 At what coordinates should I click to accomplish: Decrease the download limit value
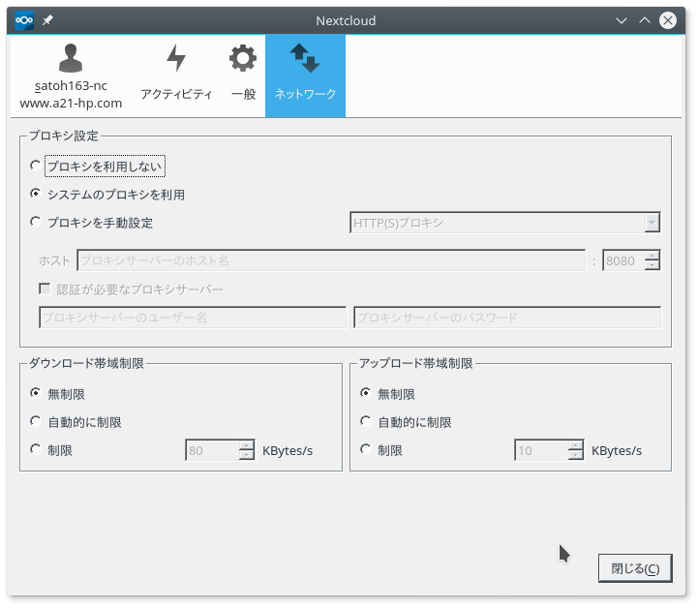coord(247,455)
